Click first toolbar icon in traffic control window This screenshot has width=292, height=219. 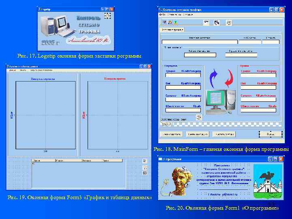(164, 22)
